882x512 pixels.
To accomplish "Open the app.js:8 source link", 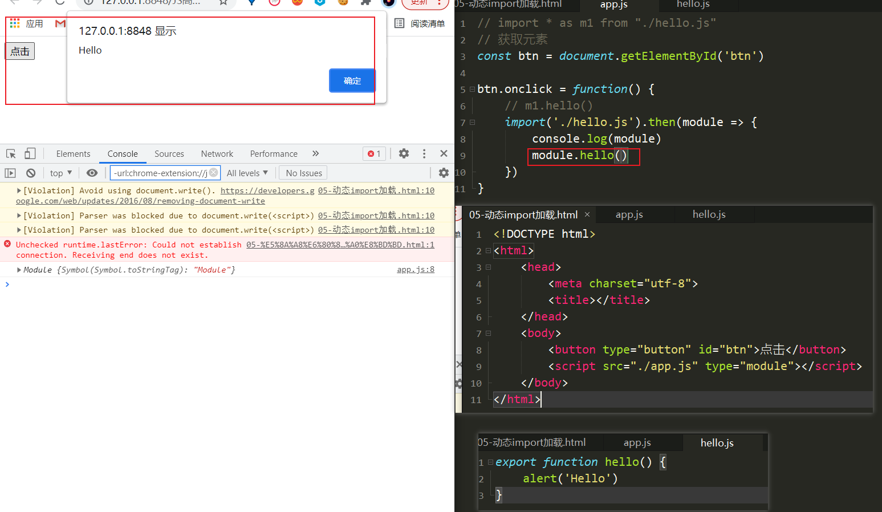I will click(416, 269).
